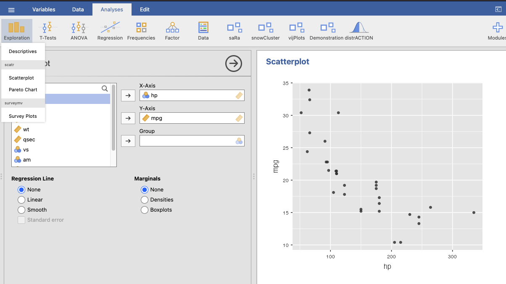Open the snowCluster module menu

pyautogui.click(x=265, y=31)
